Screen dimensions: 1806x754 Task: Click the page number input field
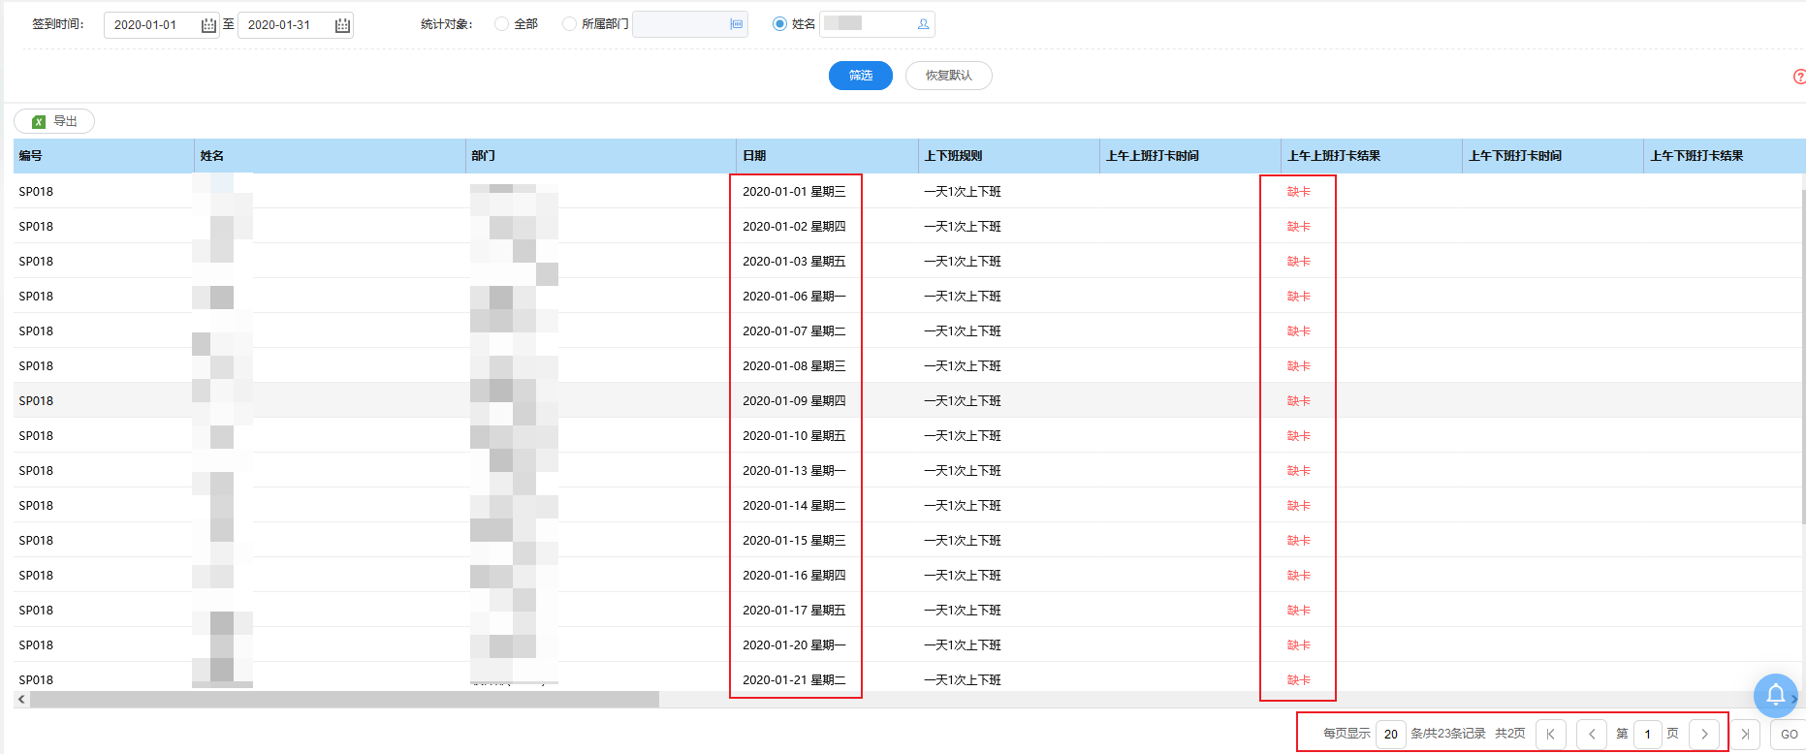(1647, 734)
